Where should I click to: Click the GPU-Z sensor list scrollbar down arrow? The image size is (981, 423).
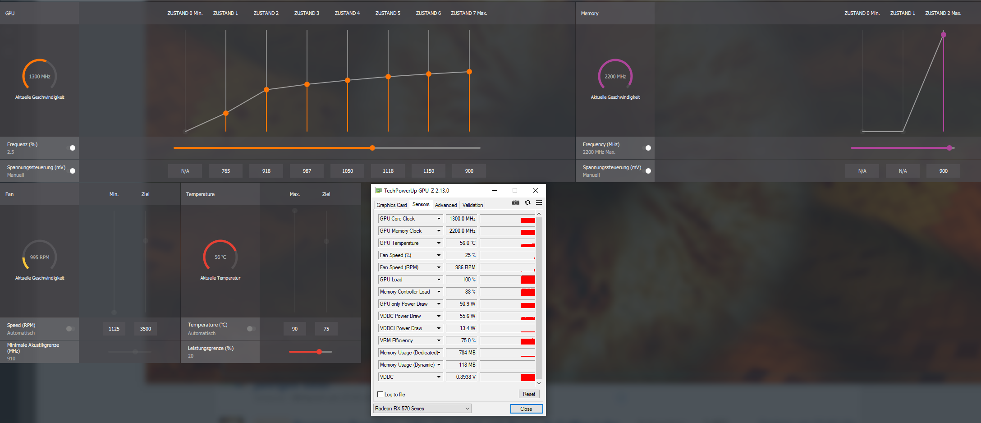pos(539,383)
